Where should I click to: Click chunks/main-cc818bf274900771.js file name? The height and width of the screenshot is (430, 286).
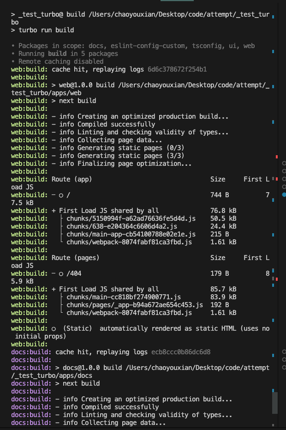tap(124, 297)
